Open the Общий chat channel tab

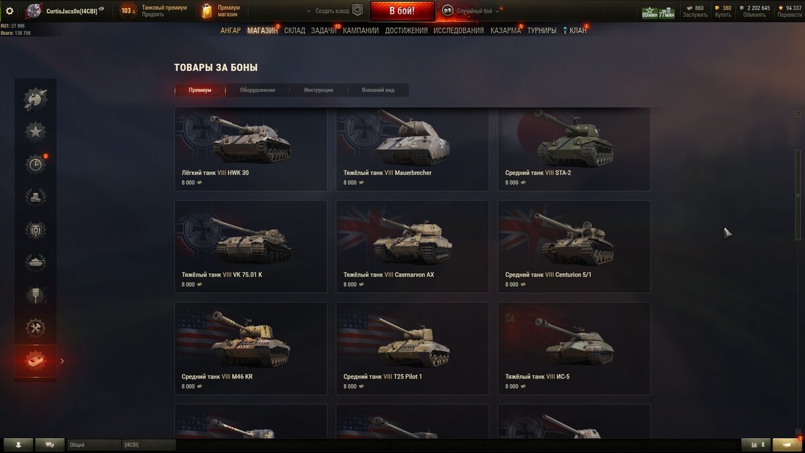point(94,445)
